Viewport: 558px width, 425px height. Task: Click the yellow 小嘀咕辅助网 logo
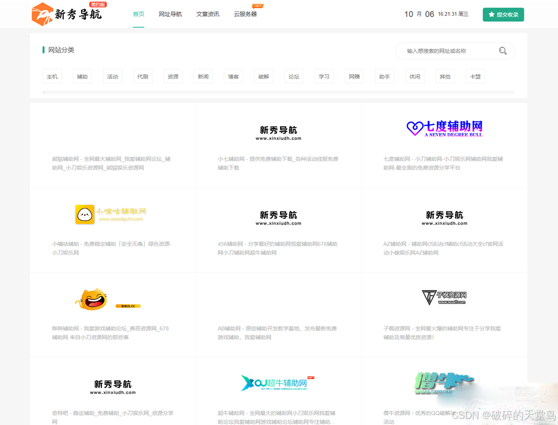pos(111,214)
